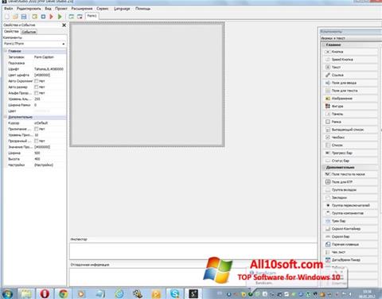Switch to the События tab
This screenshot has height=299, width=382.
pyautogui.click(x=29, y=32)
